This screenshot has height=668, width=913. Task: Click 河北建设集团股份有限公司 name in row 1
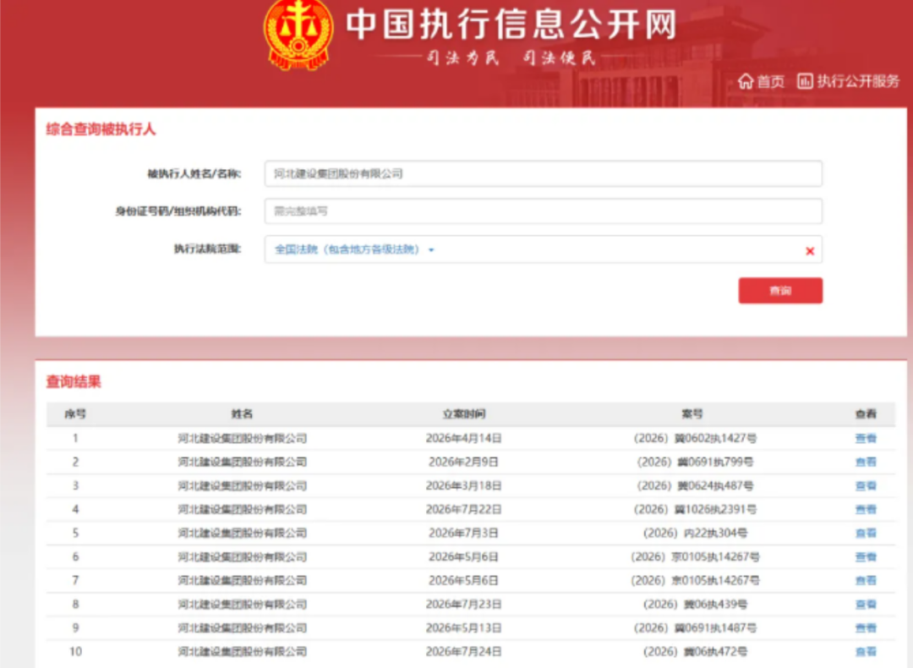pyautogui.click(x=243, y=439)
